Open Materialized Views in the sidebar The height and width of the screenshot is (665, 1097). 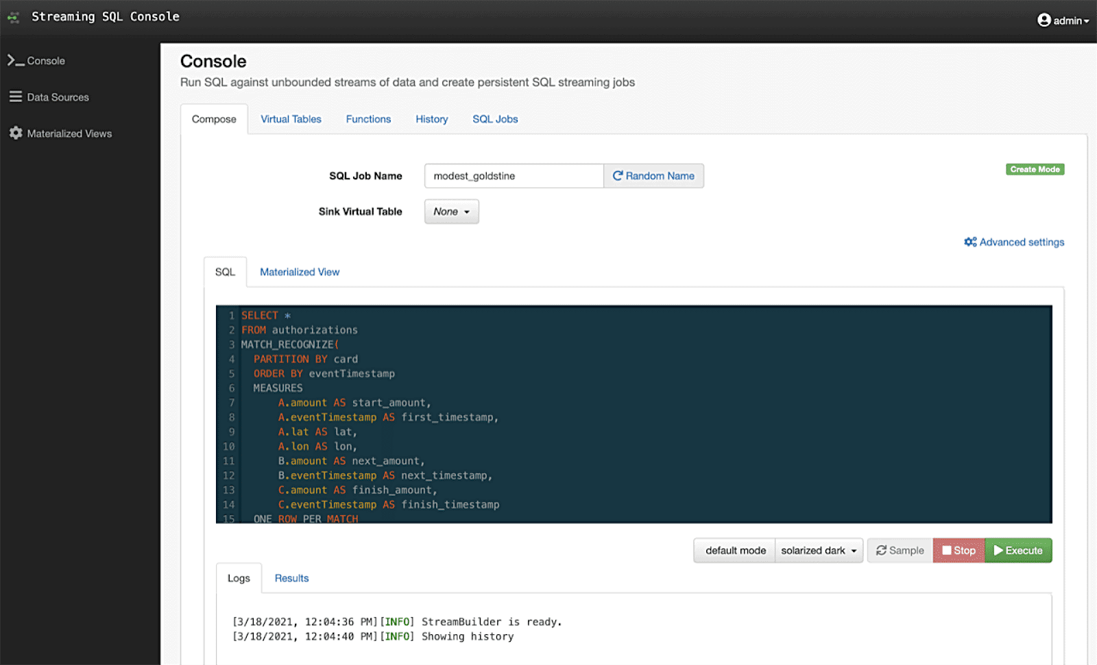(x=60, y=133)
